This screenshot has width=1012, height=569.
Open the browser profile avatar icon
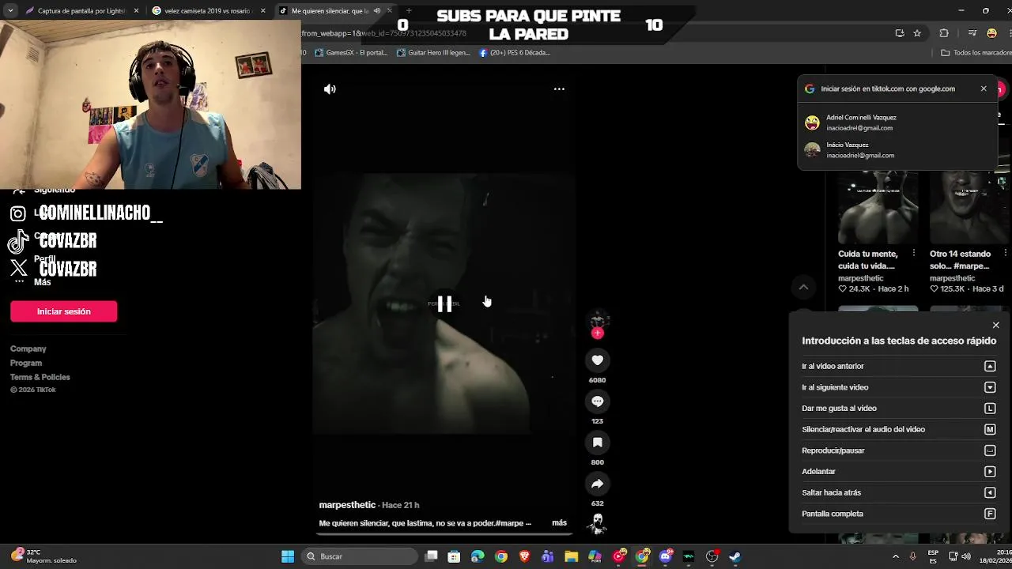(x=992, y=33)
